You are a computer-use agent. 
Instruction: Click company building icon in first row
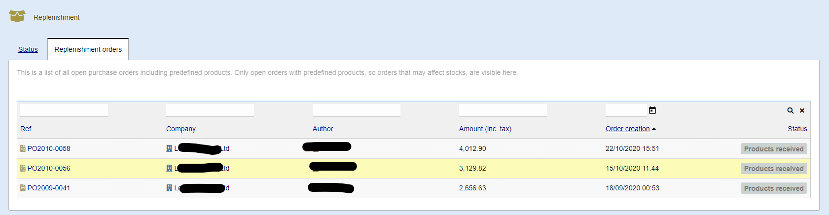click(x=169, y=148)
